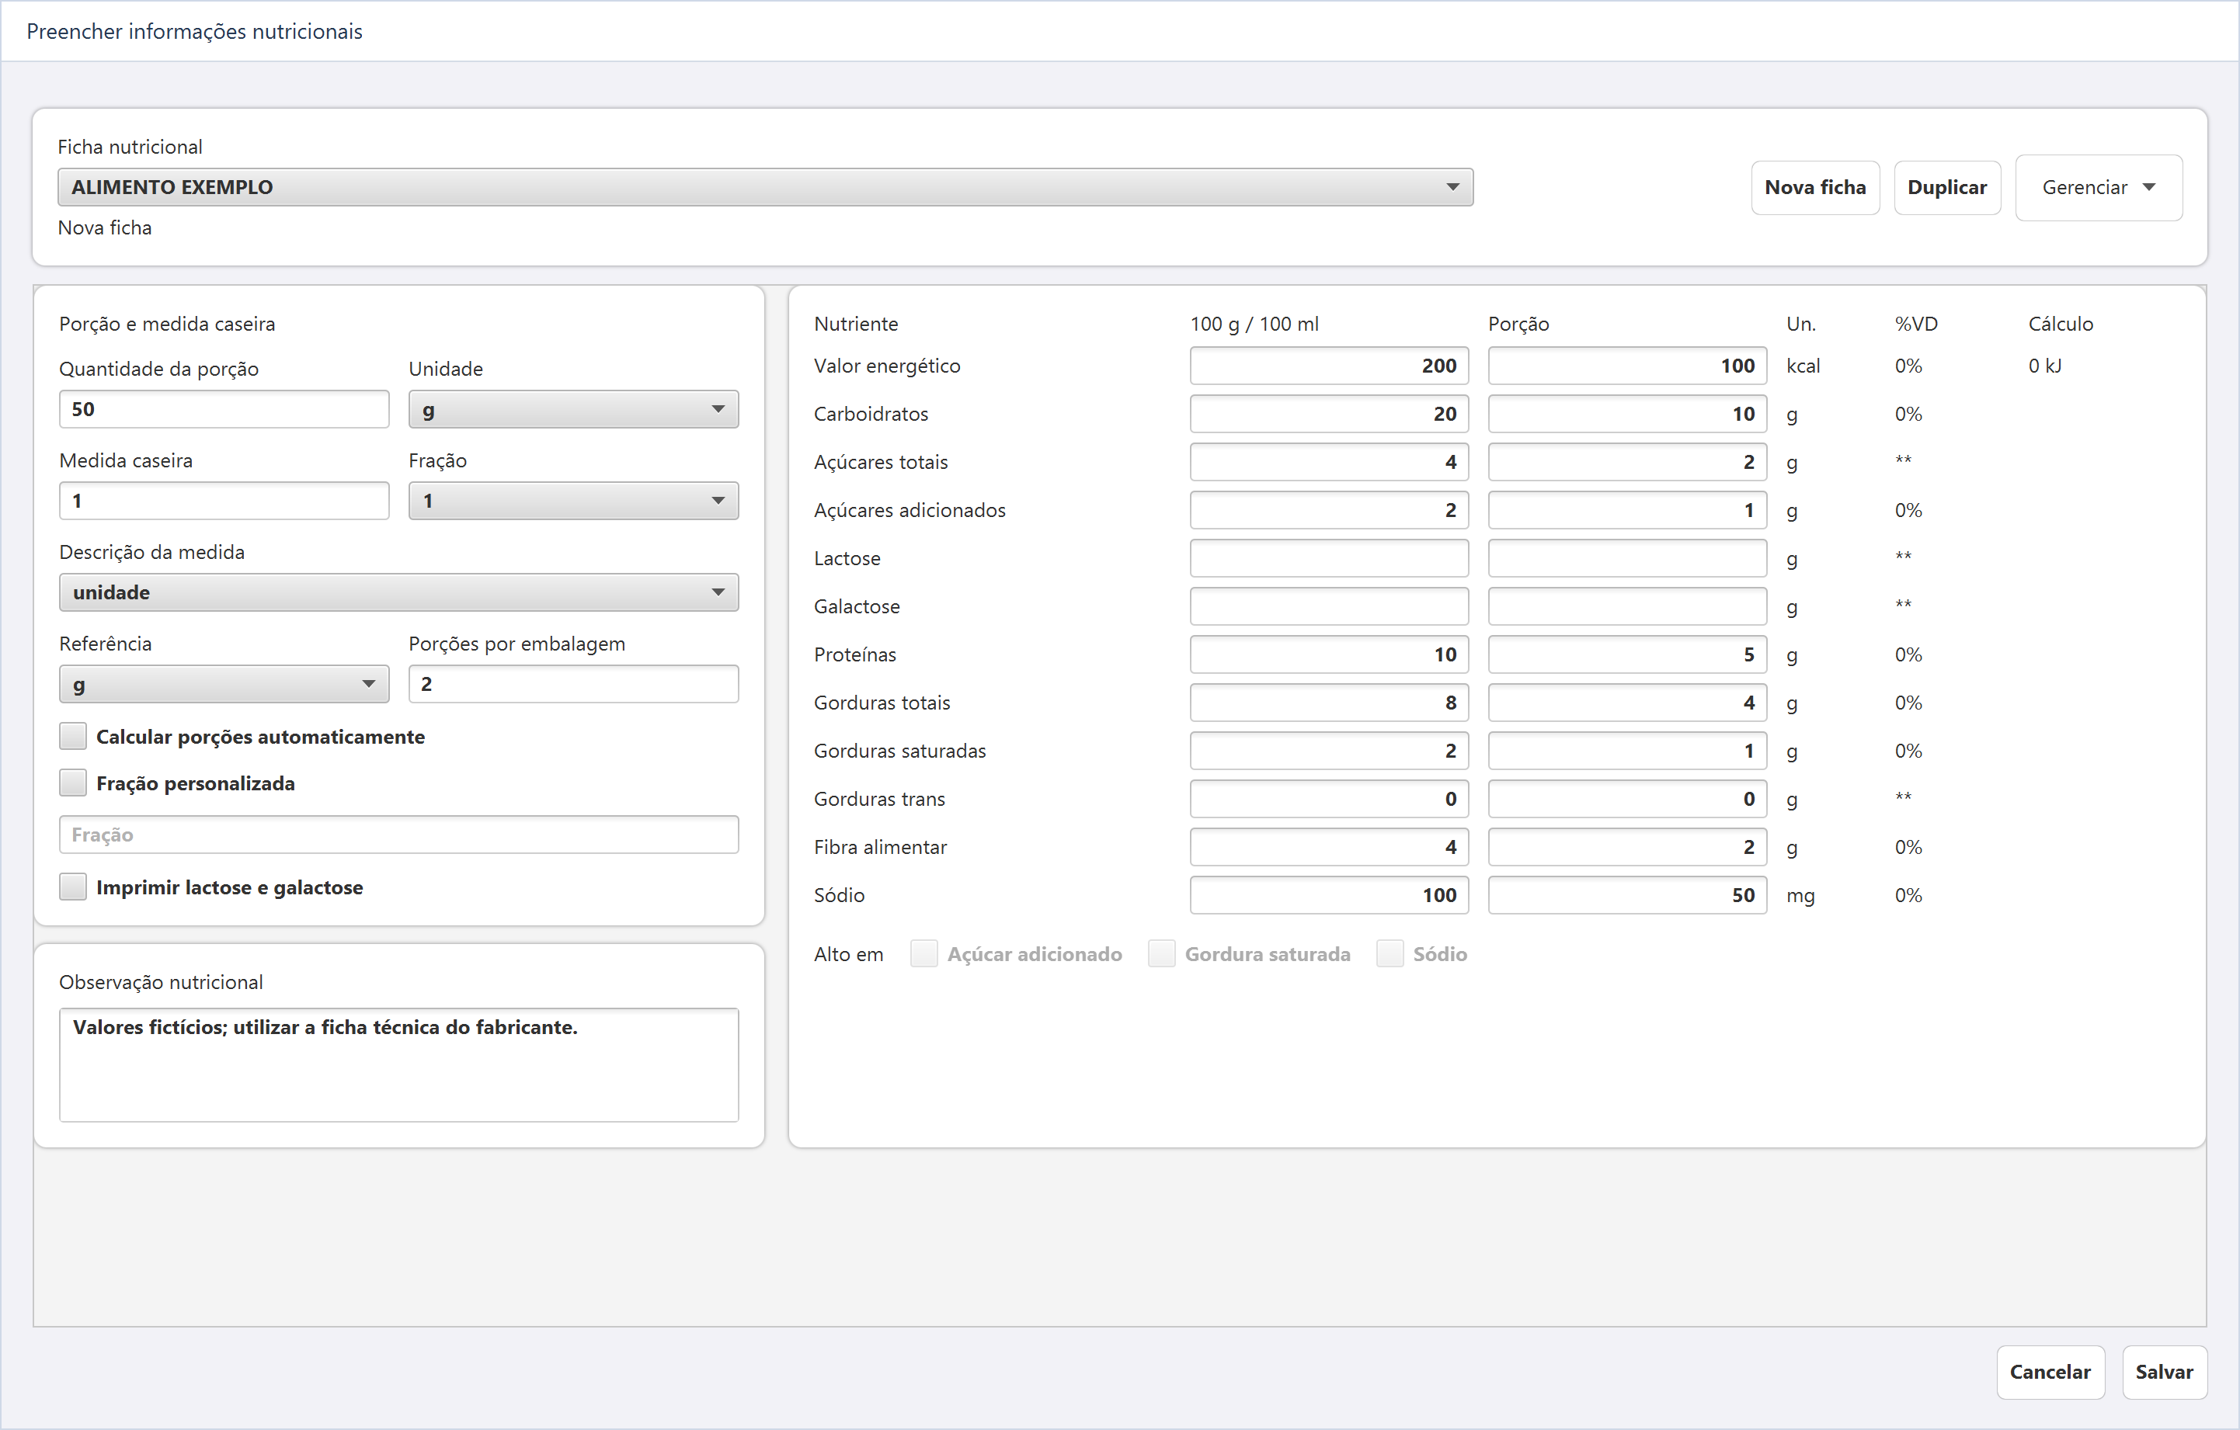Click the Cancelar button

[x=2050, y=1373]
